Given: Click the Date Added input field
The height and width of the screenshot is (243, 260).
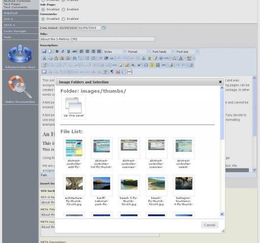Looking at the screenshot, I should click(89, 28).
